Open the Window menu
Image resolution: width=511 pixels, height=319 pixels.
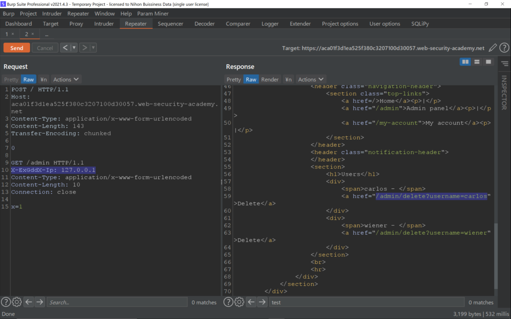[x=104, y=14]
